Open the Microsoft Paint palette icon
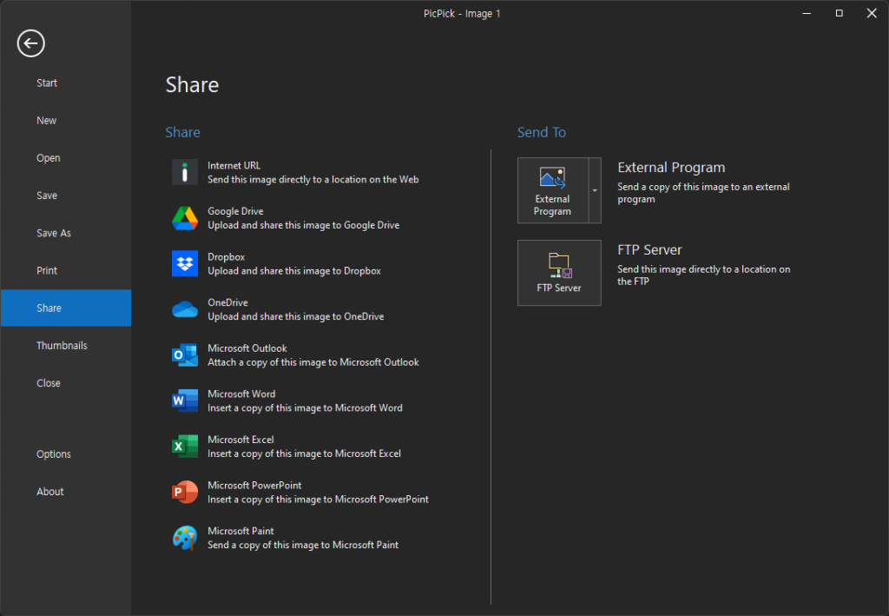The image size is (889, 616). 185,538
